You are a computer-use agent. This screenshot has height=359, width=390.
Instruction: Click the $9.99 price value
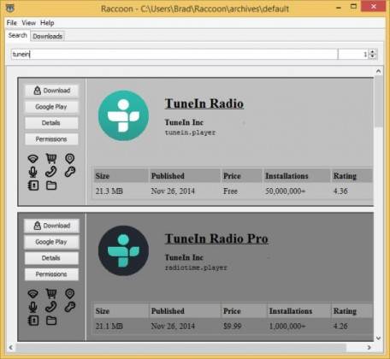click(232, 326)
